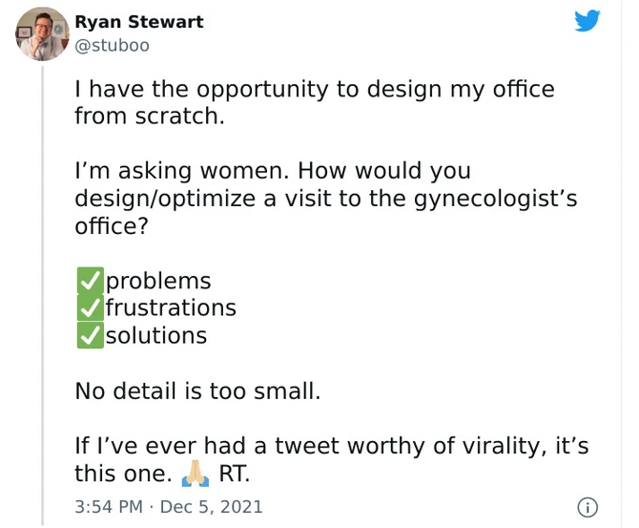Open the tweet info icon
This screenshot has height=528, width=639.
click(x=588, y=507)
